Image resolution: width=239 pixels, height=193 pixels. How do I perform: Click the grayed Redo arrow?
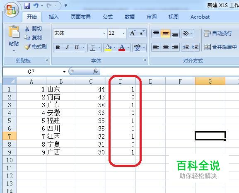49,6
